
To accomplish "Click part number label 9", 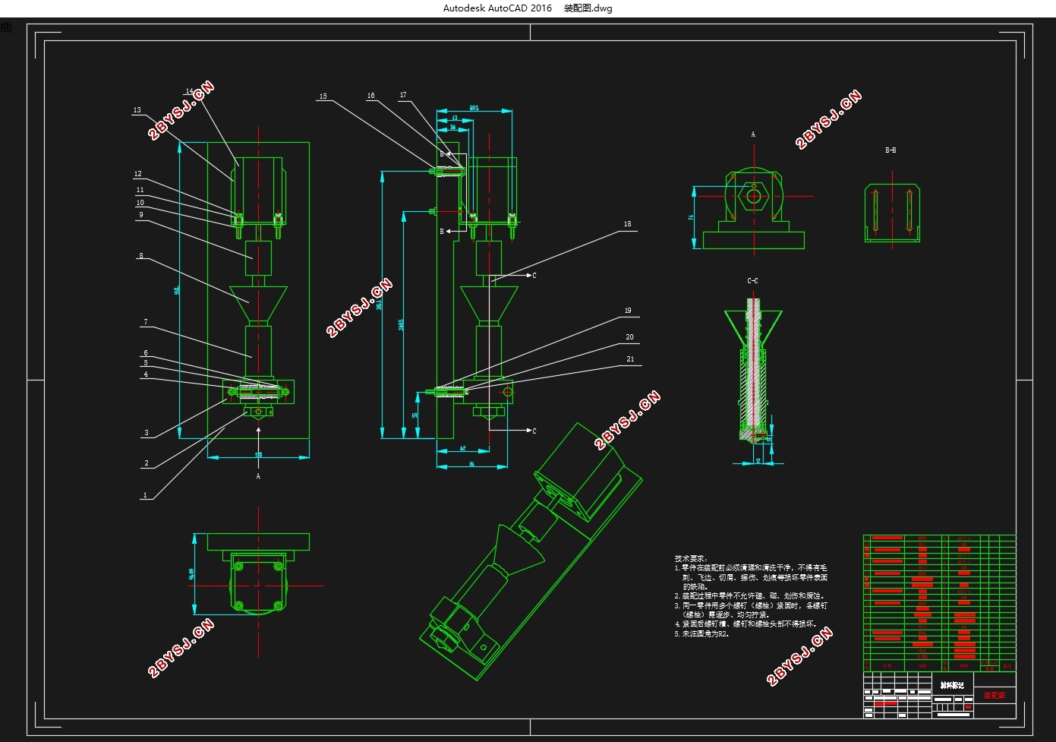I will [141, 215].
